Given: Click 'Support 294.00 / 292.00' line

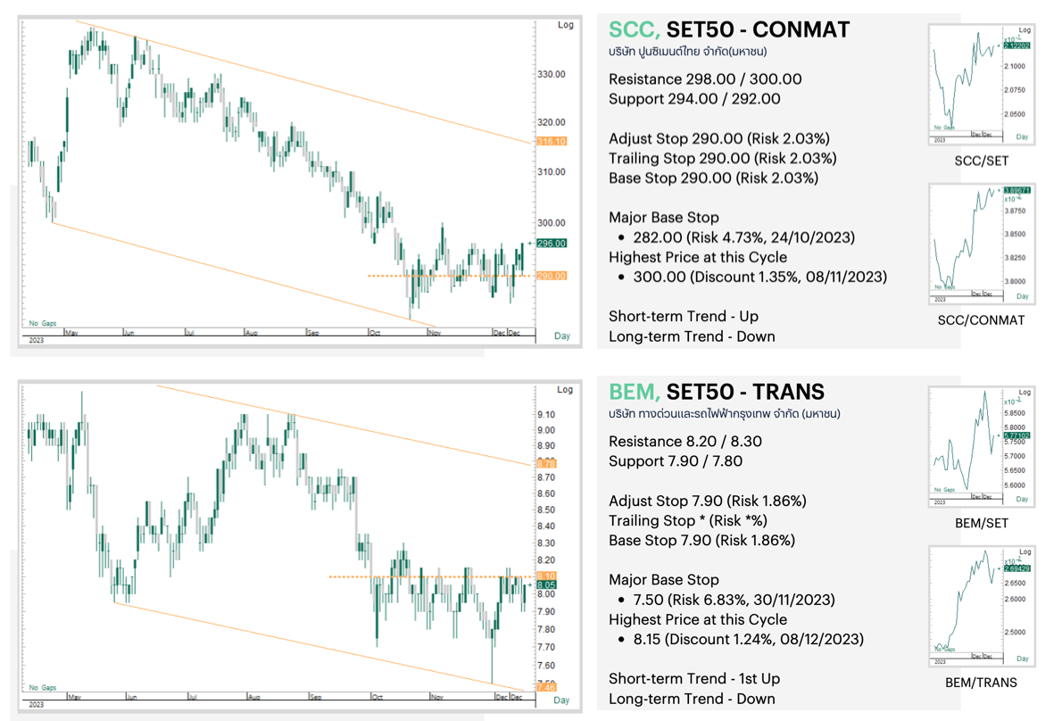Looking at the screenshot, I should click(x=694, y=99).
